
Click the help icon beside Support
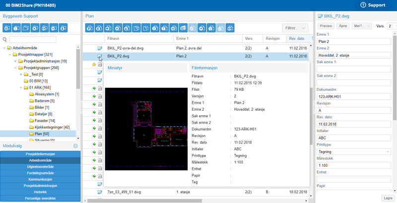coord(363,5)
